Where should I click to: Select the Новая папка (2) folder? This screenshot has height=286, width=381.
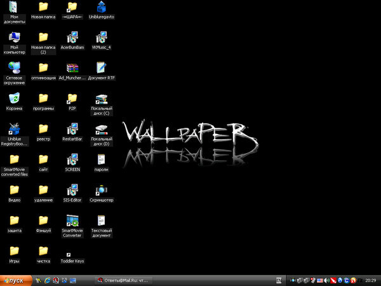(43, 43)
